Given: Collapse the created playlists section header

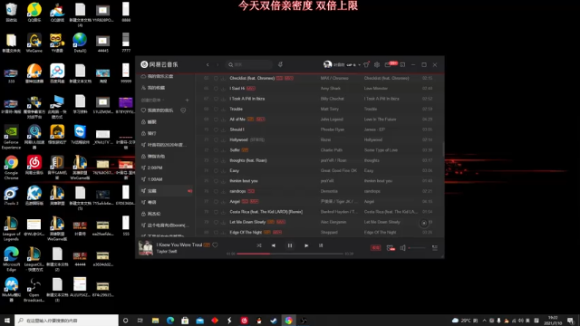Looking at the screenshot, I should click(x=153, y=101).
